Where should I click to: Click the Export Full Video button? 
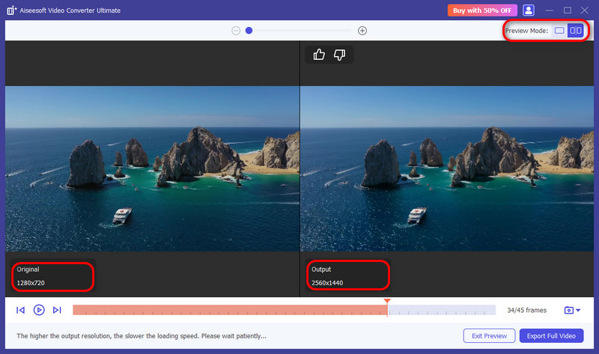point(551,335)
